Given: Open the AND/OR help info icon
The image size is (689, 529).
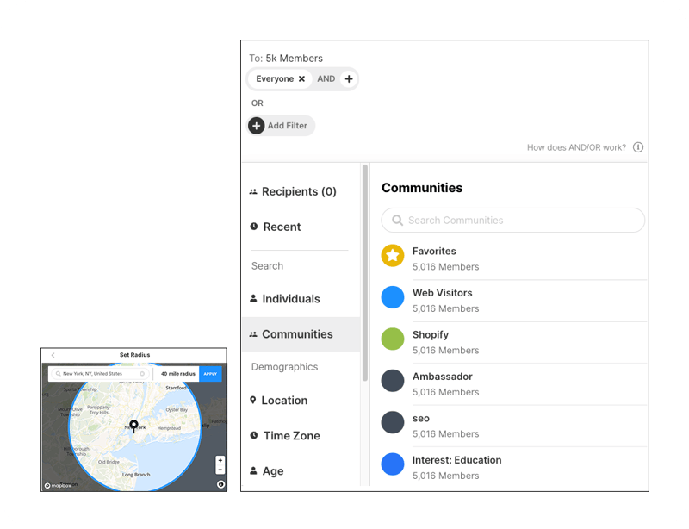Looking at the screenshot, I should pos(638,147).
